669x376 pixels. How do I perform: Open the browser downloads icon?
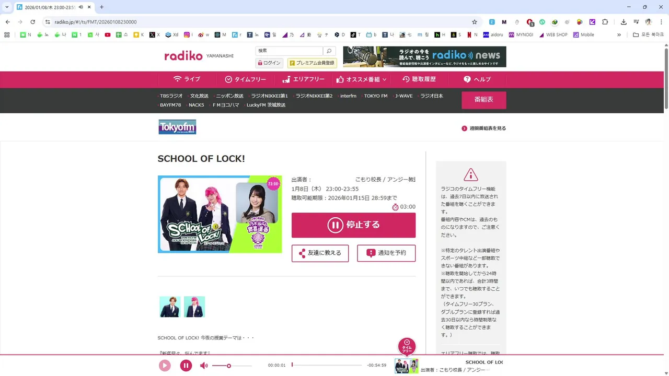tap(624, 22)
